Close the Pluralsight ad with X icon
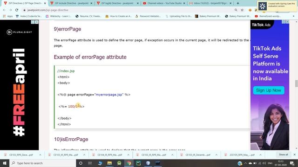Image resolution: width=298 pixels, height=167 pixels. point(37,22)
